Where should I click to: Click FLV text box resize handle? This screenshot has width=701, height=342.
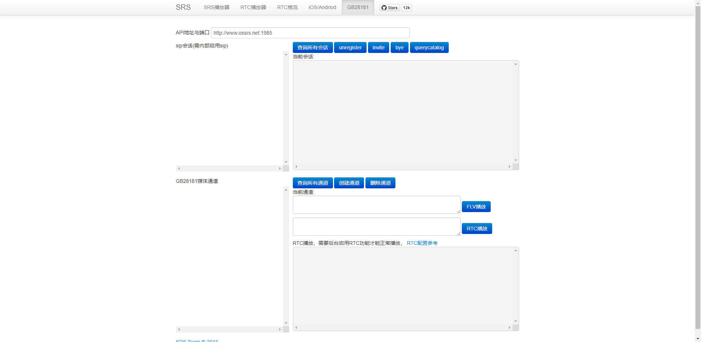click(x=458, y=212)
